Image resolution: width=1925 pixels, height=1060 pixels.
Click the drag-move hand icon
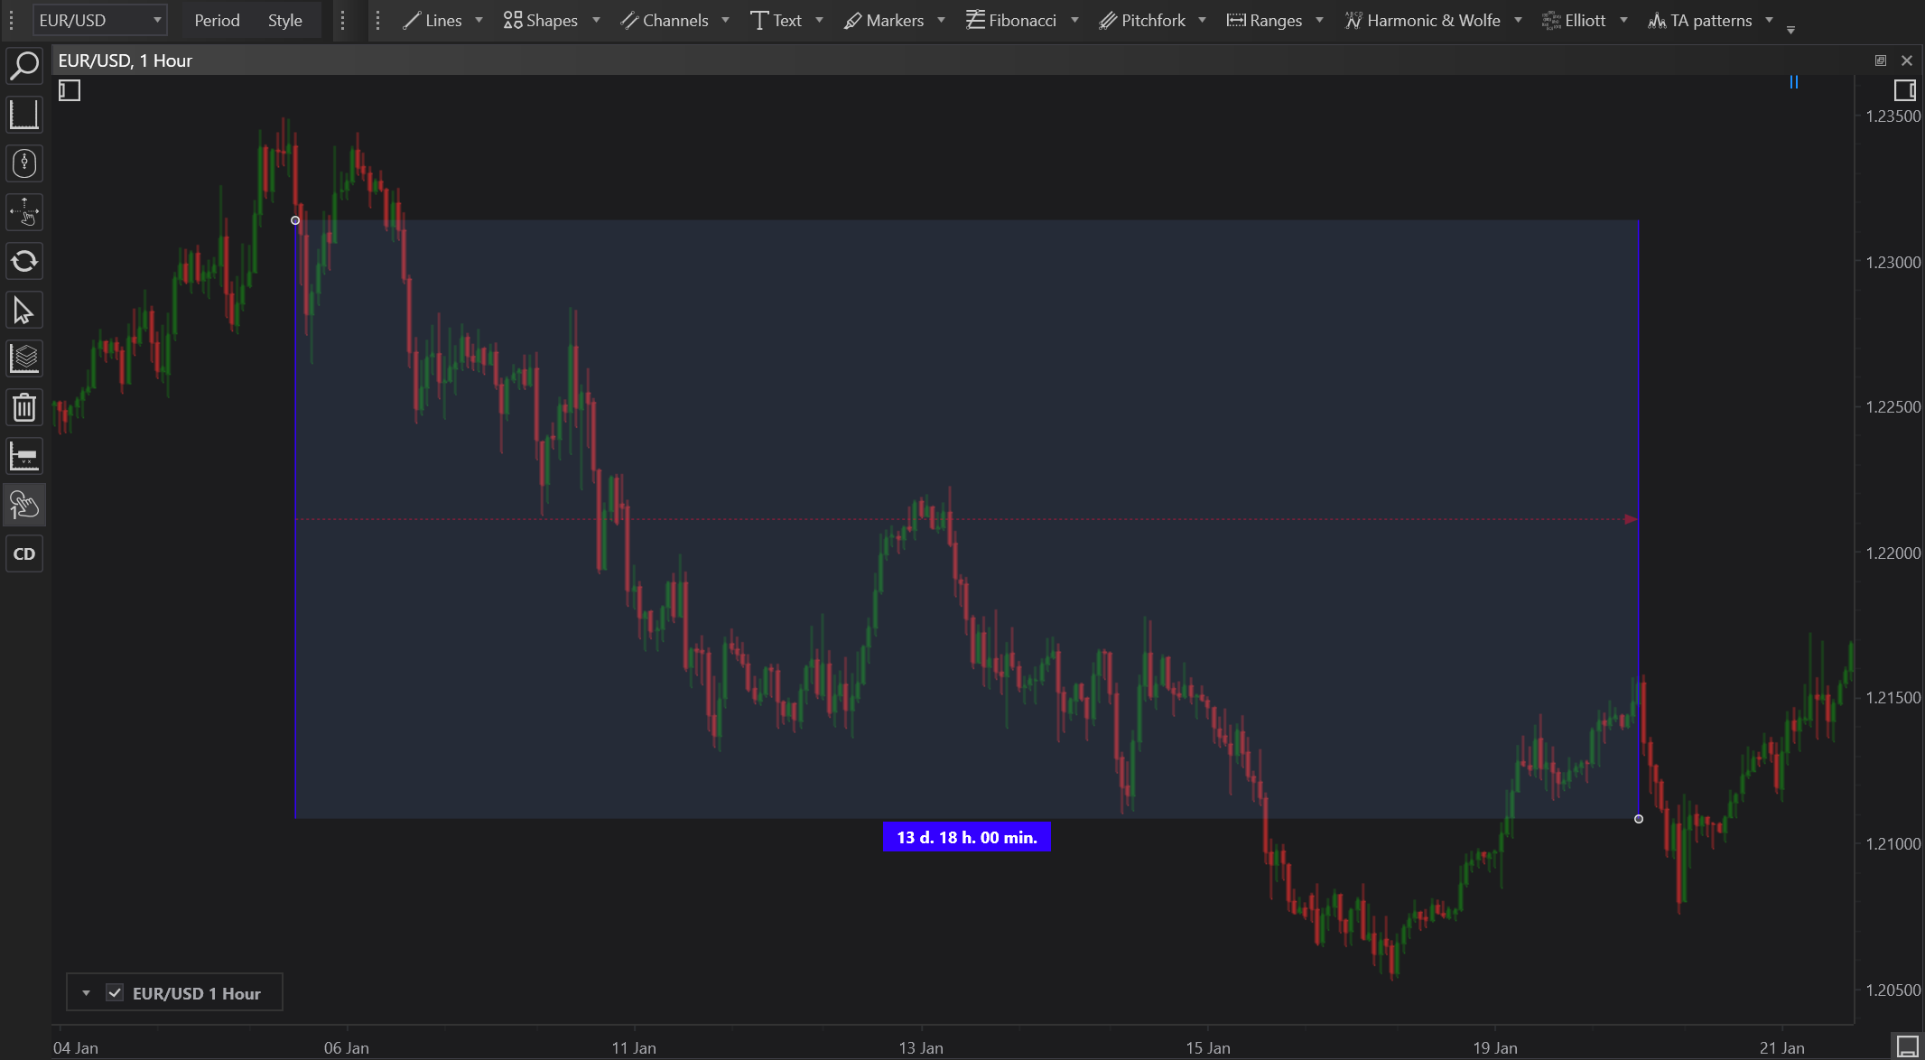[x=24, y=212]
